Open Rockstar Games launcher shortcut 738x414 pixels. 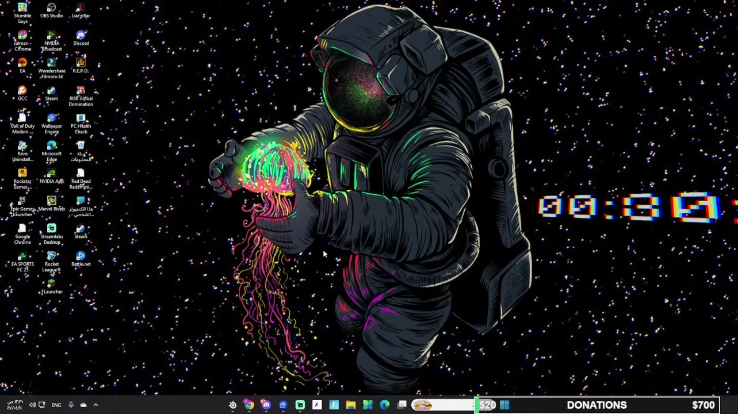pos(22,179)
